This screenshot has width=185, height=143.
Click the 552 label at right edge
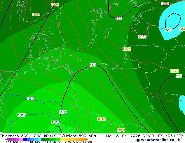coord(179,76)
